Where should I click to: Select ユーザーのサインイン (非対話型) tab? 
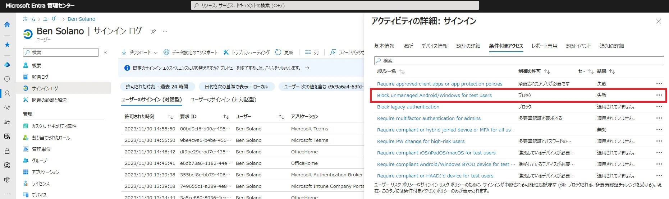[223, 99]
